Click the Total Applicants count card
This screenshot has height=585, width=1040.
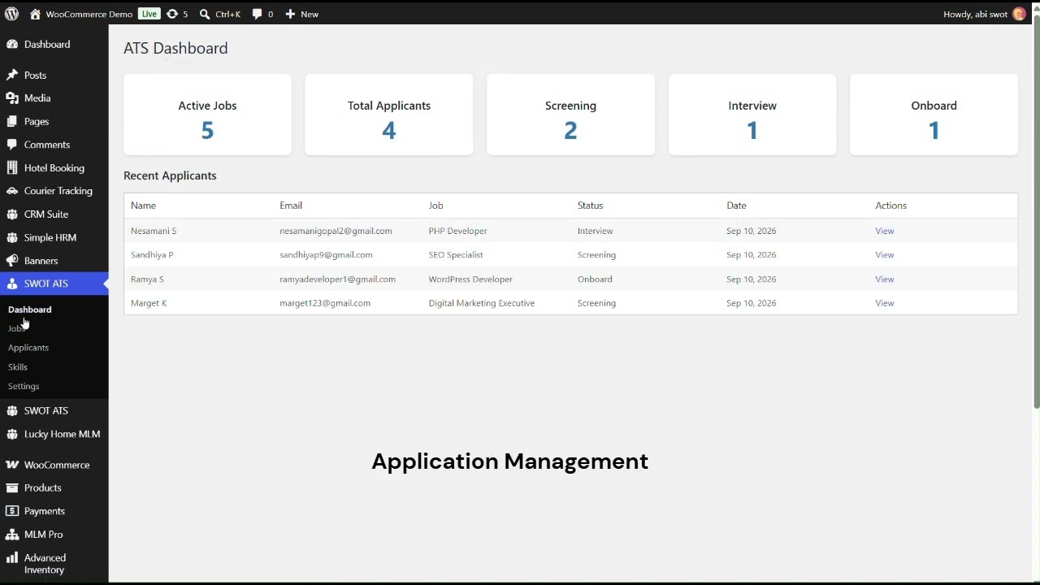pos(389,115)
